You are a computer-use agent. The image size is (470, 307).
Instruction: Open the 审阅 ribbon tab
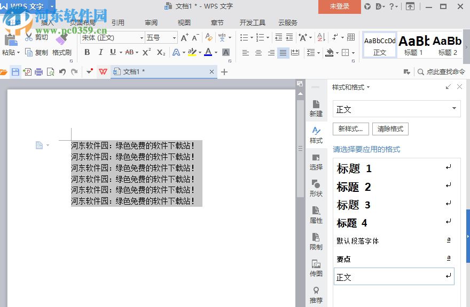(x=151, y=23)
